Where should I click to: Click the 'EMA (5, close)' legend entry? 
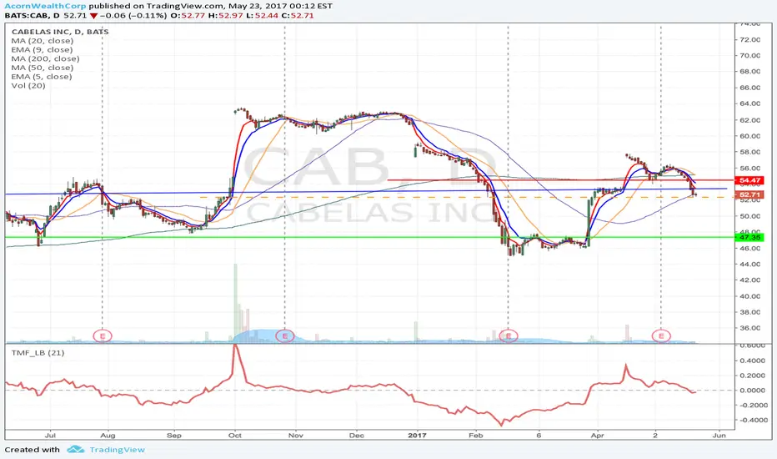point(41,77)
